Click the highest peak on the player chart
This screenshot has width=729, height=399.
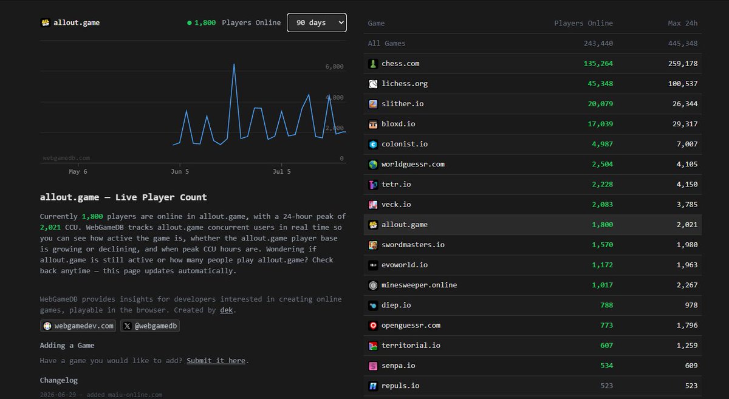coord(234,64)
